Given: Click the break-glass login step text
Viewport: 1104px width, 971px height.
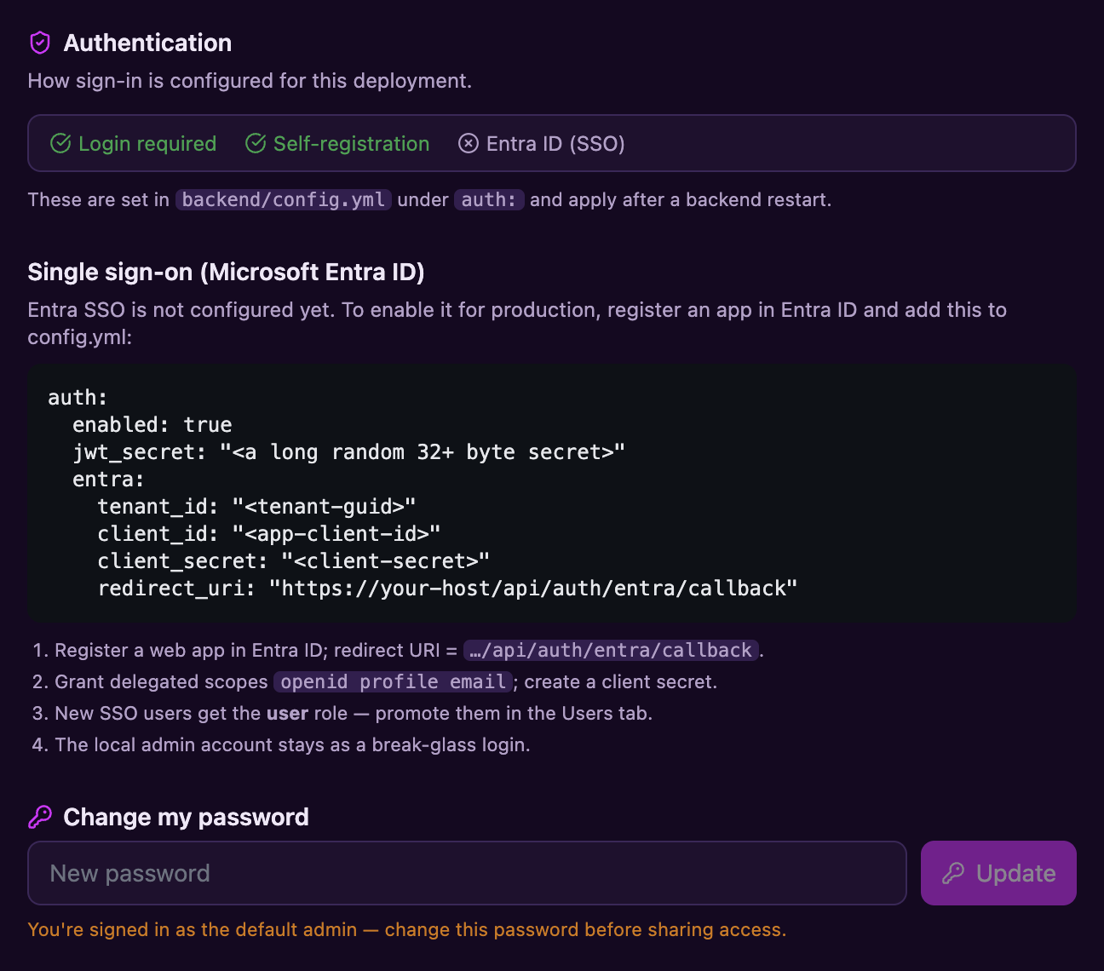Looking at the screenshot, I should click(292, 744).
